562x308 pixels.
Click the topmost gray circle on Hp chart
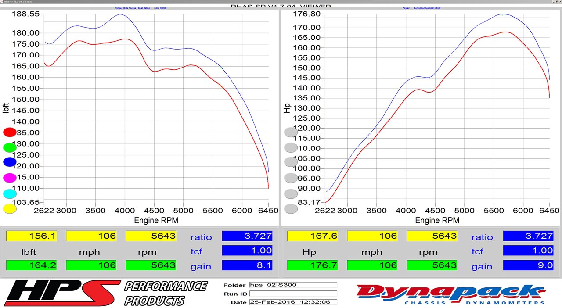coord(291,132)
